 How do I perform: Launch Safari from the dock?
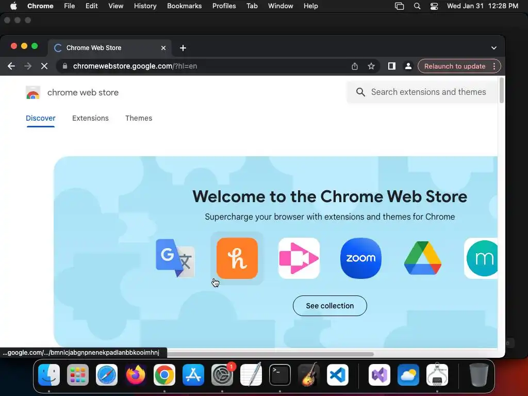pos(107,375)
